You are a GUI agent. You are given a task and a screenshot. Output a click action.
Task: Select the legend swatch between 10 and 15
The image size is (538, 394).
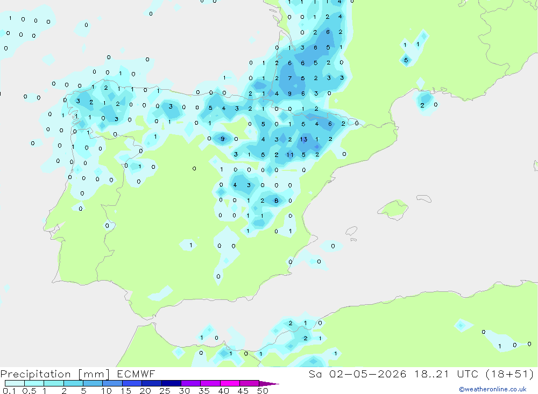[x=112, y=383]
